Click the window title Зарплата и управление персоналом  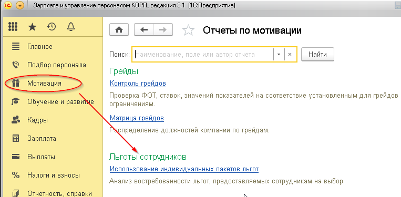click(134, 5)
